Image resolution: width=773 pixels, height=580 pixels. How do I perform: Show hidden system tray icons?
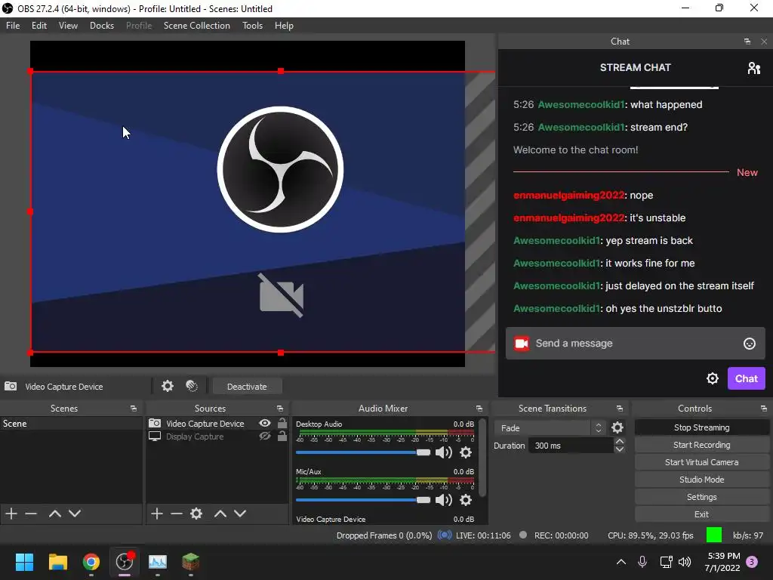[x=621, y=562]
